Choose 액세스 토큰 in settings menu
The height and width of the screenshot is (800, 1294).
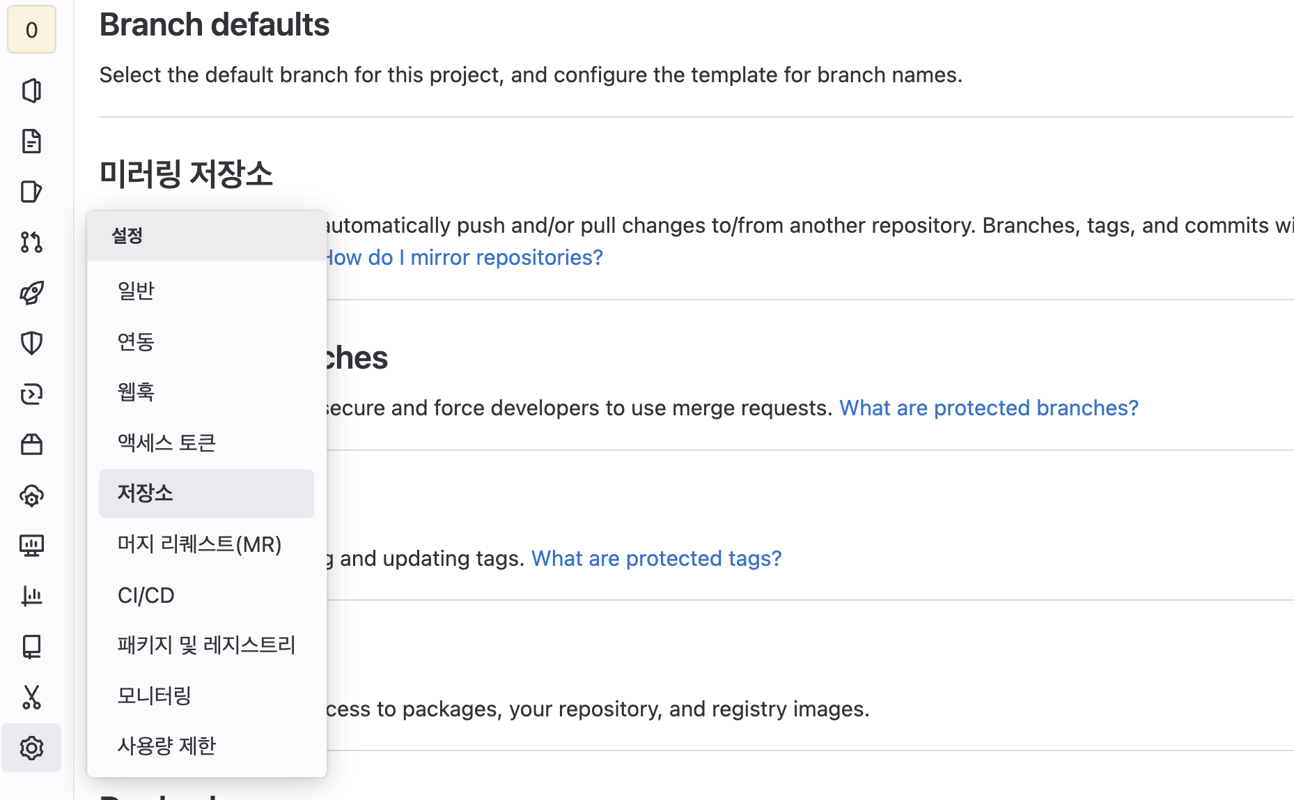tap(166, 443)
